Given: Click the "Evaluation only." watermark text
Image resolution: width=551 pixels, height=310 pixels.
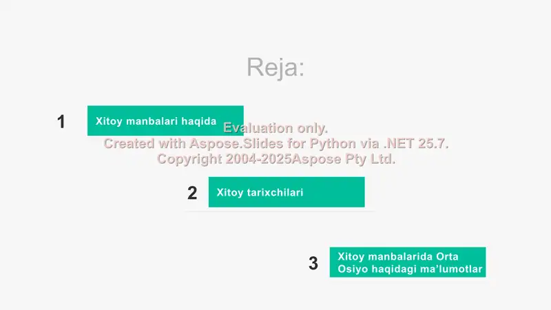Looking at the screenshot, I should [275, 128].
